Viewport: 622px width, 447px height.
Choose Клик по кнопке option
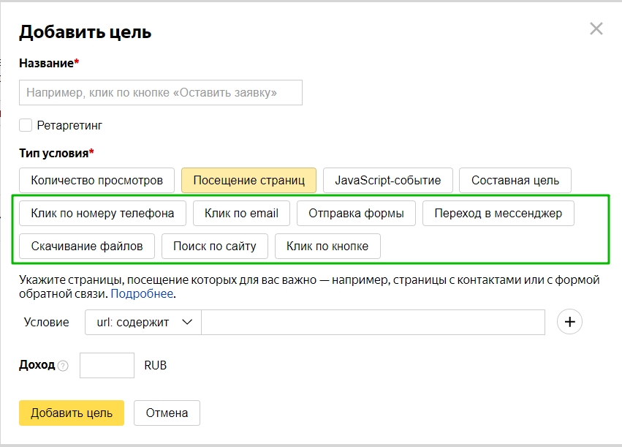point(327,246)
